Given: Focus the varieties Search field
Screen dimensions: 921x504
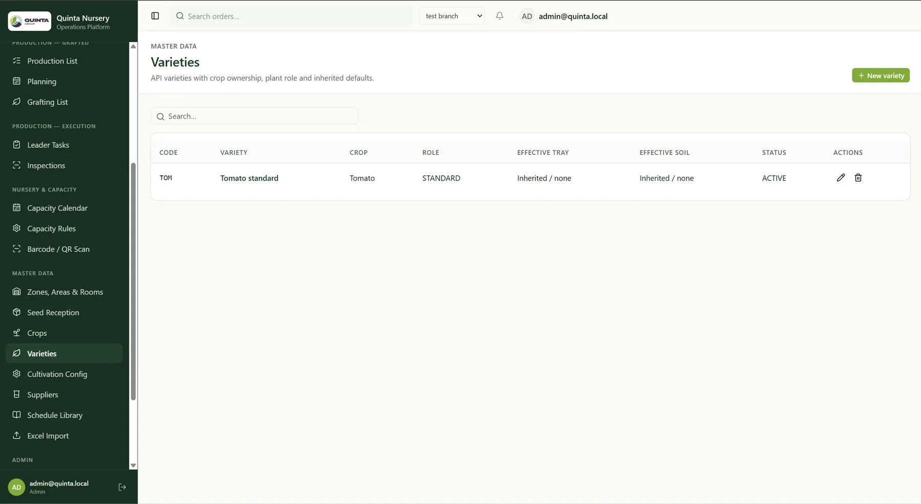Looking at the screenshot, I should pos(254,116).
